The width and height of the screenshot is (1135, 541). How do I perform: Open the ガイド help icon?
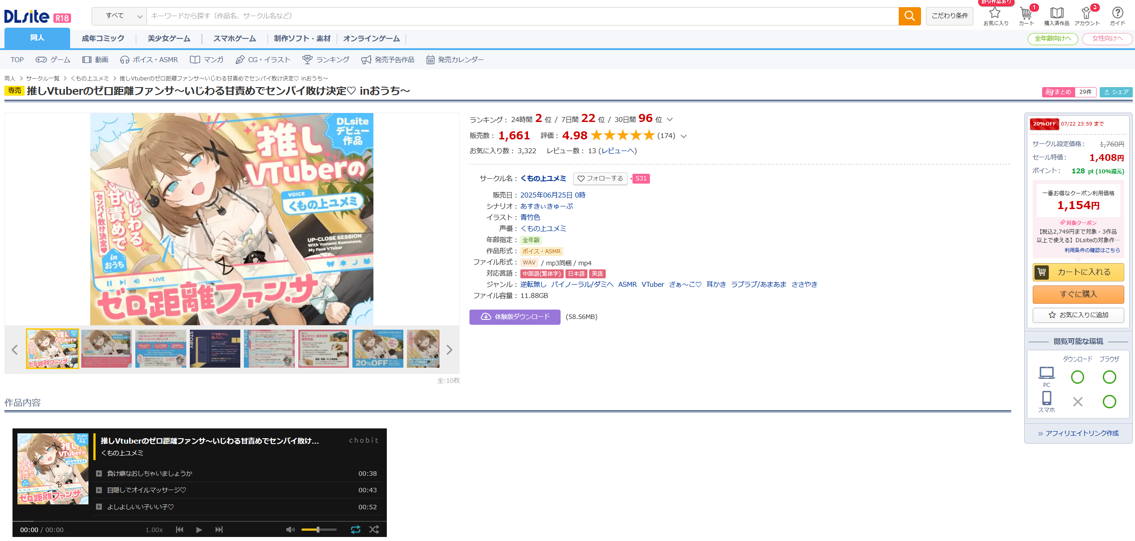pos(1118,16)
